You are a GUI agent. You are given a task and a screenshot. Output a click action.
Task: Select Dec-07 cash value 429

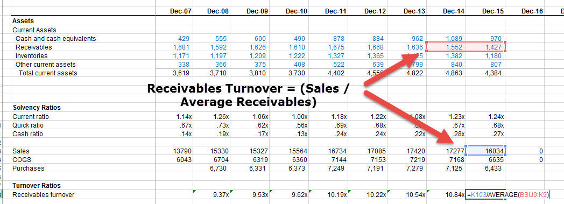[175, 39]
